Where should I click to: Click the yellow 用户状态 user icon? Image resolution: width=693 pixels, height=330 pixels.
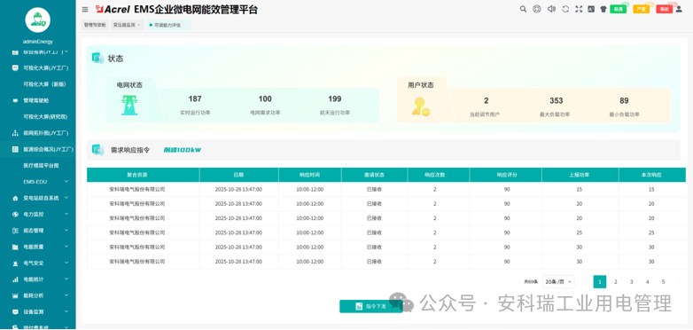(420, 106)
